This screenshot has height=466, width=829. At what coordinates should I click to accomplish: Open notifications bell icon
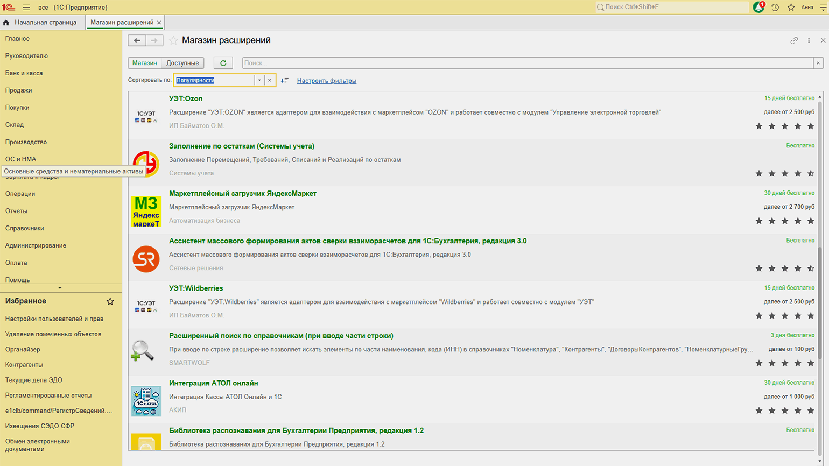(758, 8)
